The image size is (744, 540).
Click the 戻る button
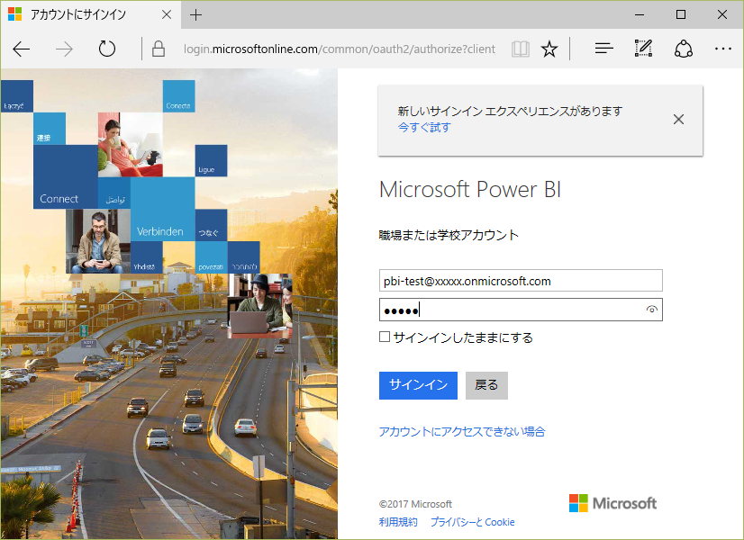486,385
